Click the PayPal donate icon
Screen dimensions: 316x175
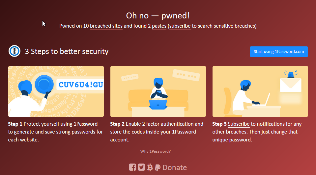click(158, 167)
